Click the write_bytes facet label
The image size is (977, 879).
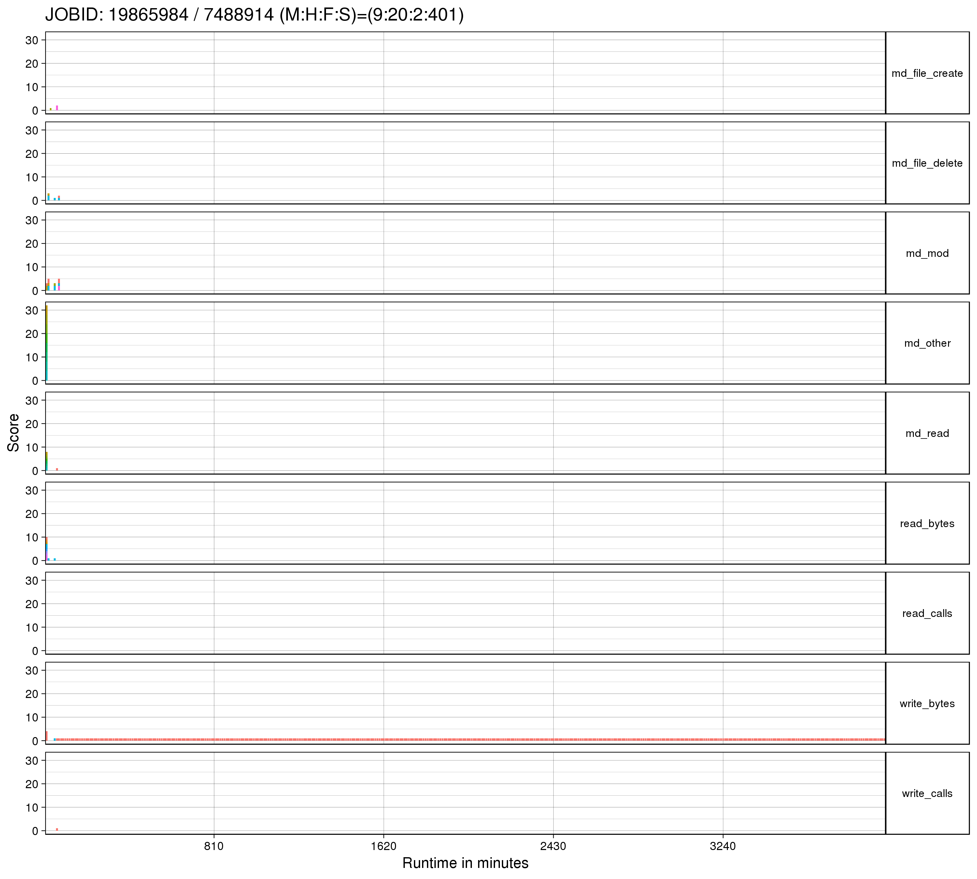point(927,704)
